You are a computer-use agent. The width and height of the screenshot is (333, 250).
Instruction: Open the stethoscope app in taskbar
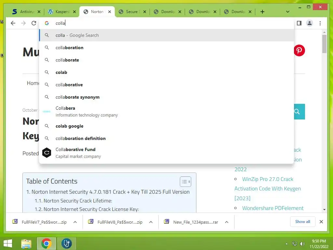pyautogui.click(x=66, y=243)
